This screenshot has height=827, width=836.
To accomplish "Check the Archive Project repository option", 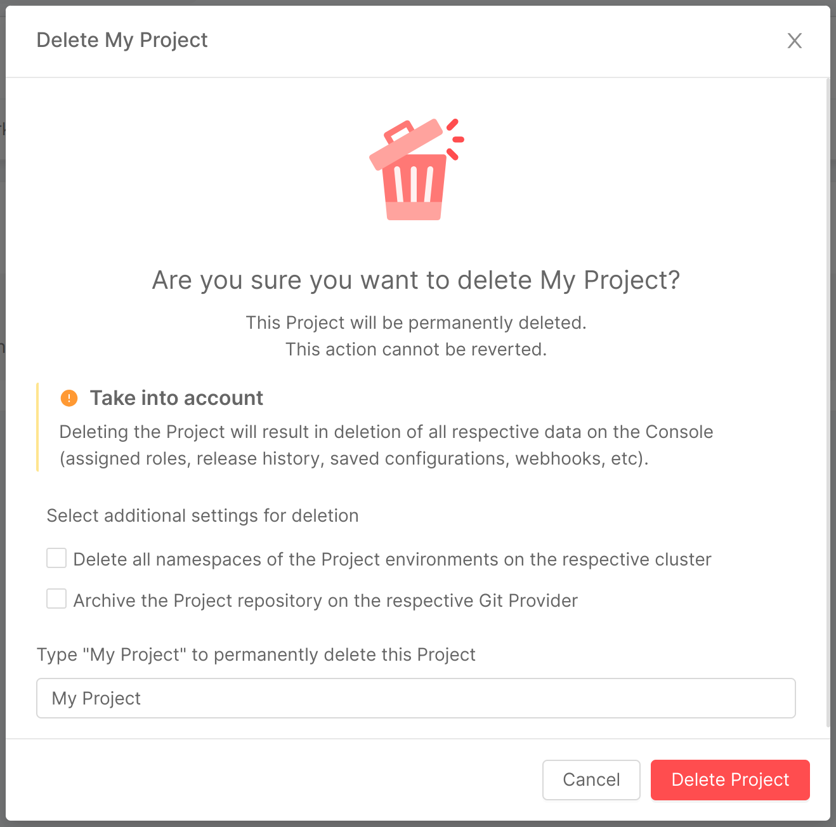I will click(x=56, y=599).
